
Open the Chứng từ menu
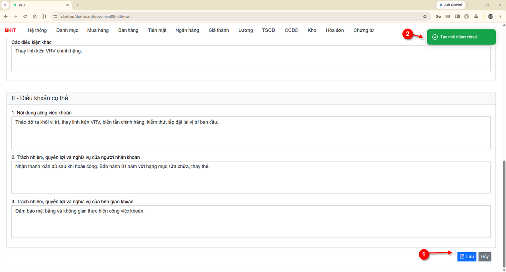coord(363,30)
